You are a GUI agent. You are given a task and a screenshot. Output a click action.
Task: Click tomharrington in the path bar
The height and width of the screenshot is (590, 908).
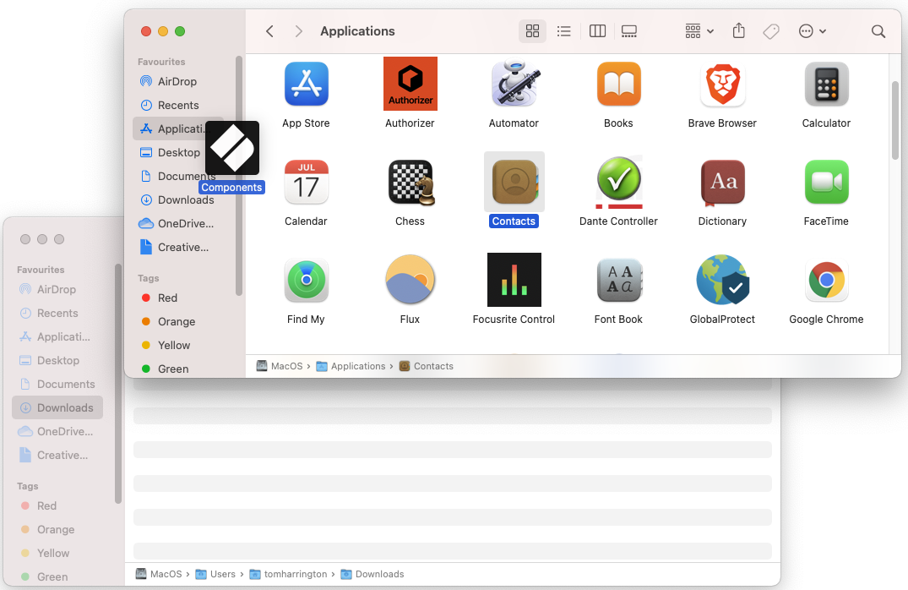(x=288, y=574)
